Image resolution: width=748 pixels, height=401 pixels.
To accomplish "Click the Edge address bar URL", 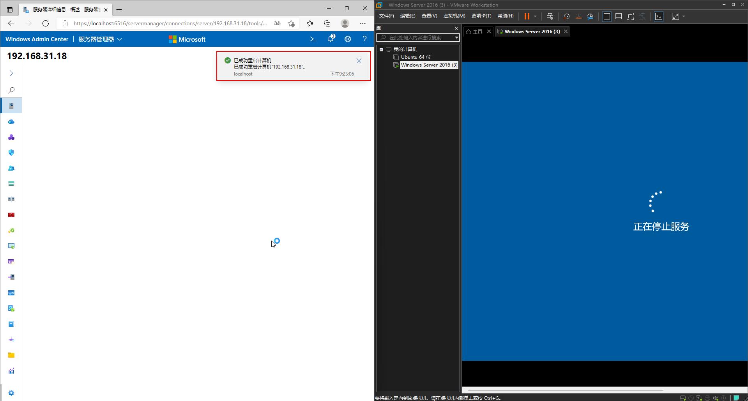I will 170,23.
